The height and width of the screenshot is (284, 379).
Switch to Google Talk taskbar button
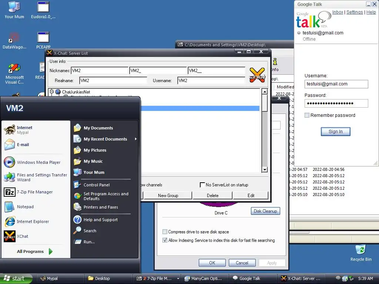pos(253,278)
